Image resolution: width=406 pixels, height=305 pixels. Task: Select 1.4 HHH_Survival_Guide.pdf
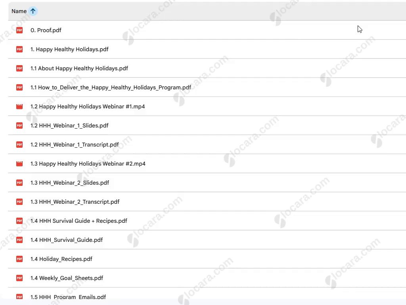67,240
